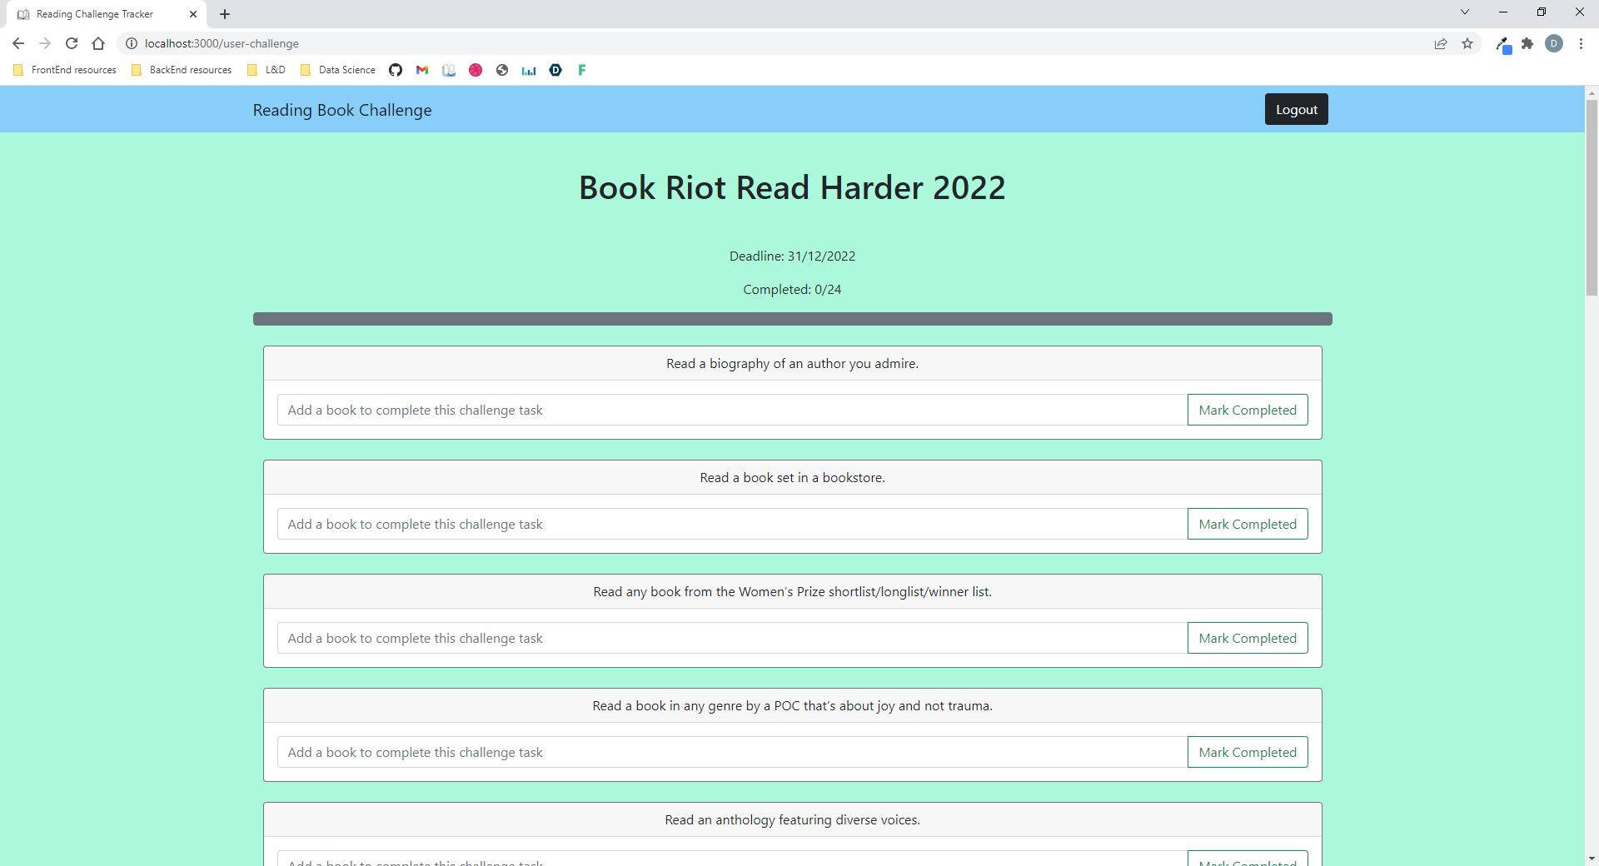Open the green F bookmark icon
Image resolution: width=1599 pixels, height=866 pixels.
tap(582, 70)
